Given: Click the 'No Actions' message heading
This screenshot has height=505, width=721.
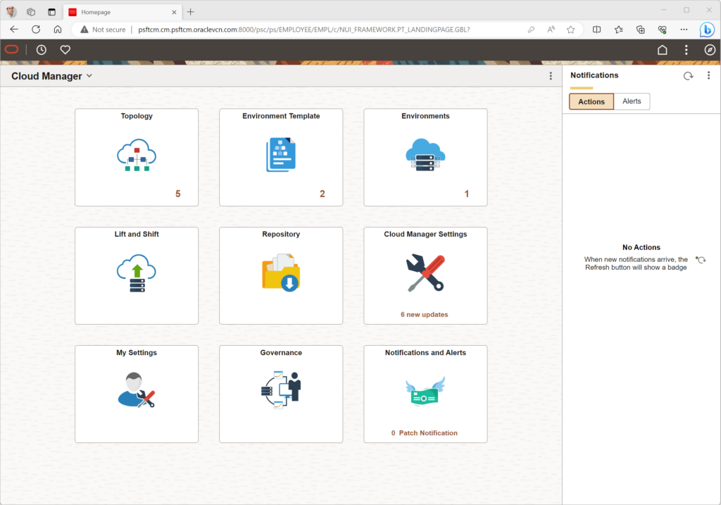Looking at the screenshot, I should [641, 247].
